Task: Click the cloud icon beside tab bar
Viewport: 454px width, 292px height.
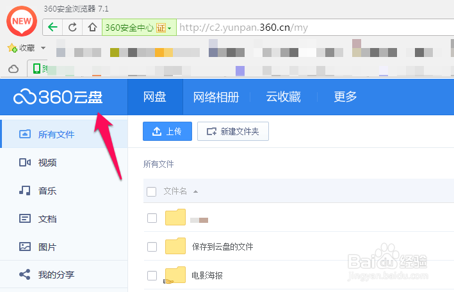Action: click(x=13, y=69)
